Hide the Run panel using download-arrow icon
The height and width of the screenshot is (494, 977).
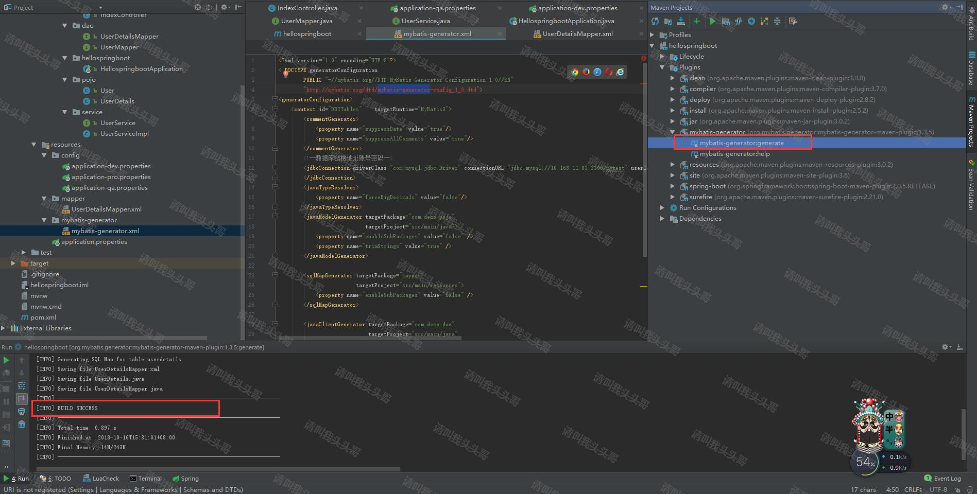point(959,347)
